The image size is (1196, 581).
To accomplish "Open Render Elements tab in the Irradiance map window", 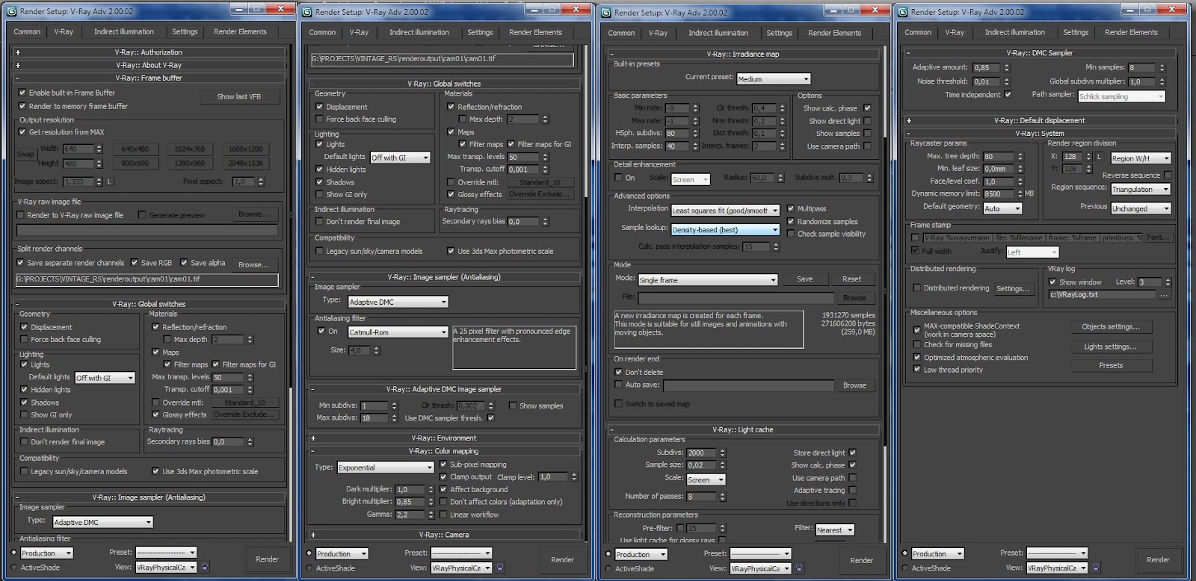I will (x=834, y=33).
